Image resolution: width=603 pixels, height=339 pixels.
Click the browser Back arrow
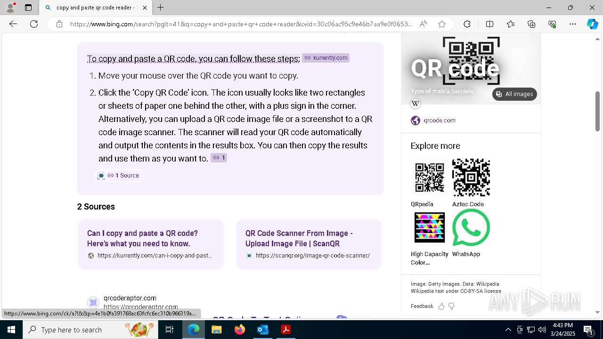point(13,24)
